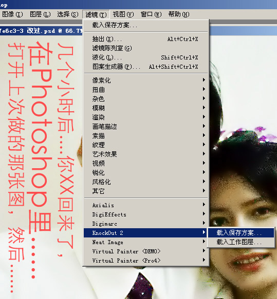Open the 图像 (Image) menu
This screenshot has height=299, width=277.
[x=12, y=14]
